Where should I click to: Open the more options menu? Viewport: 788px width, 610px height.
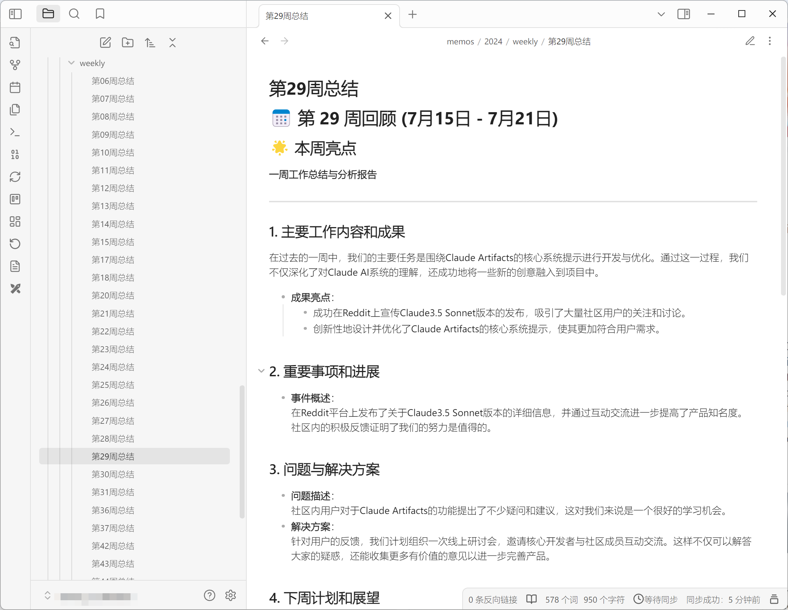[x=769, y=41]
